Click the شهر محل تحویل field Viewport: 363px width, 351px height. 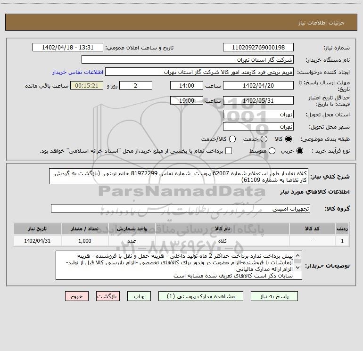258,127
